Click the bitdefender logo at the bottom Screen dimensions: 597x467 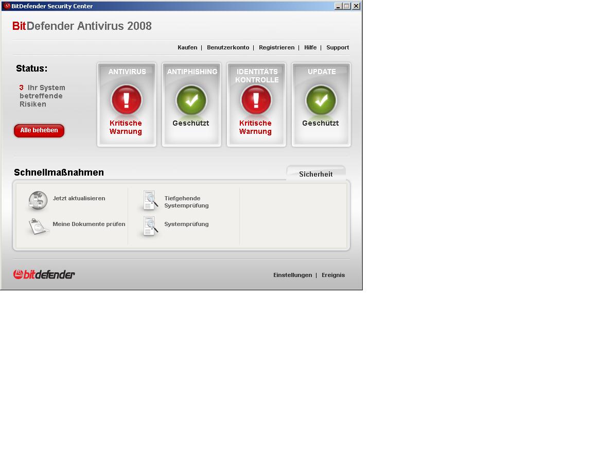click(x=44, y=274)
